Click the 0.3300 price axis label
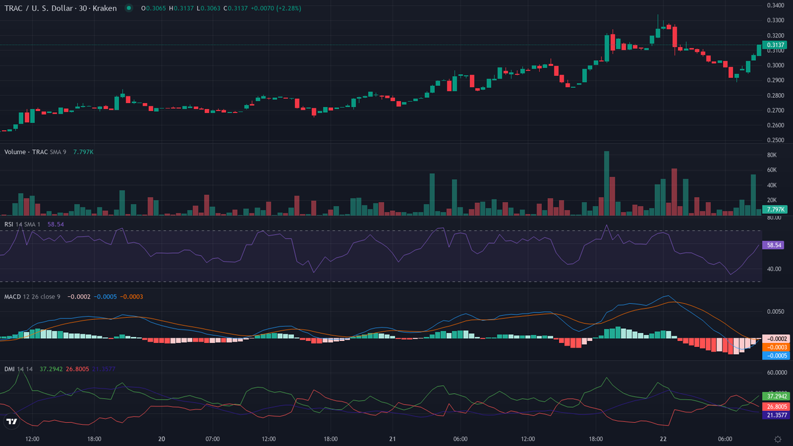The image size is (793, 446). (775, 20)
